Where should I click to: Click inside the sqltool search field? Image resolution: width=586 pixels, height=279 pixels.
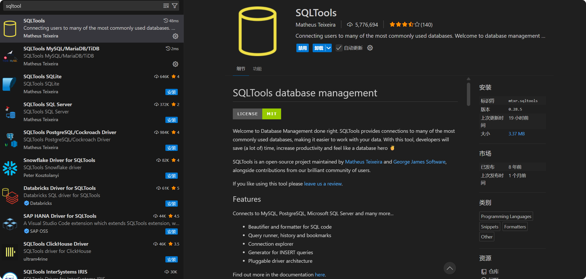click(78, 6)
